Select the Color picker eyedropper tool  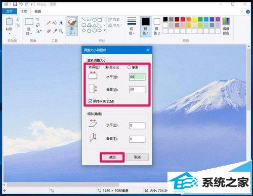pos(55,31)
